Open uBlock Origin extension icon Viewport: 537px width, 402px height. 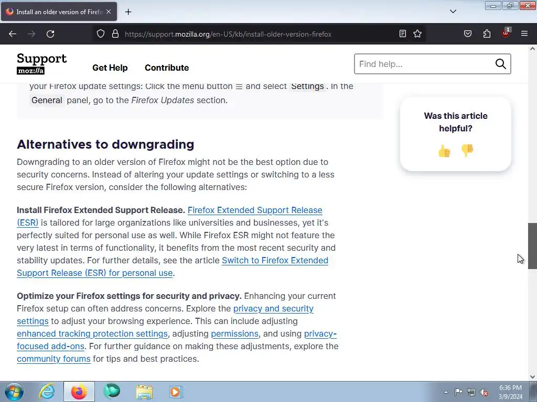click(506, 33)
